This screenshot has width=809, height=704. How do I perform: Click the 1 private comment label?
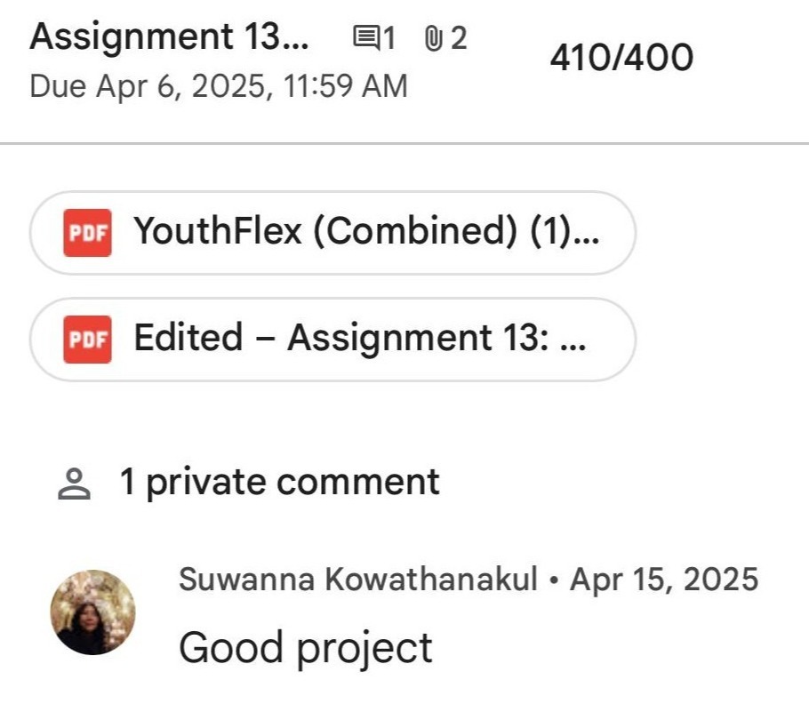pyautogui.click(x=279, y=482)
